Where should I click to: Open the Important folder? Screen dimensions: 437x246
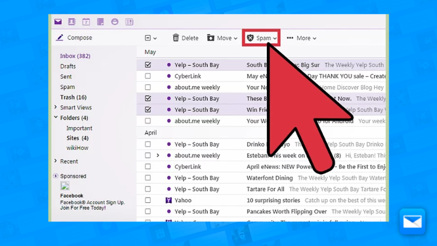click(79, 128)
